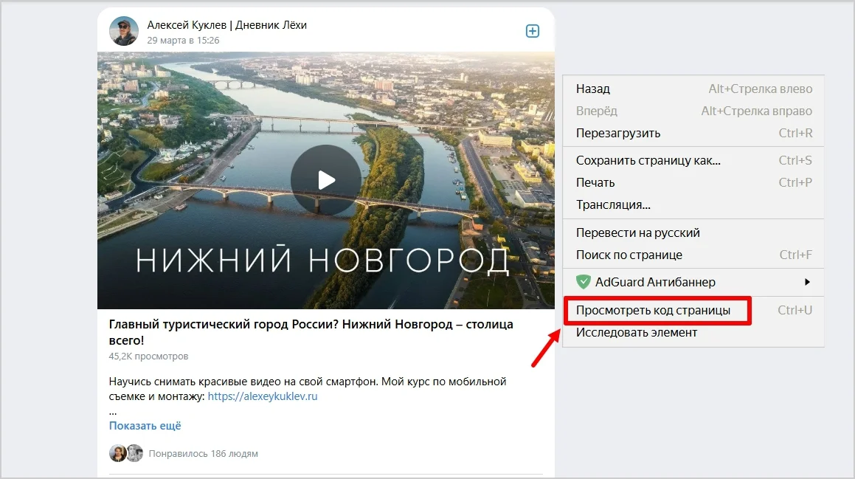855x479 pixels.
Task: Open avatars of people who liked
Action: pyautogui.click(x=125, y=453)
